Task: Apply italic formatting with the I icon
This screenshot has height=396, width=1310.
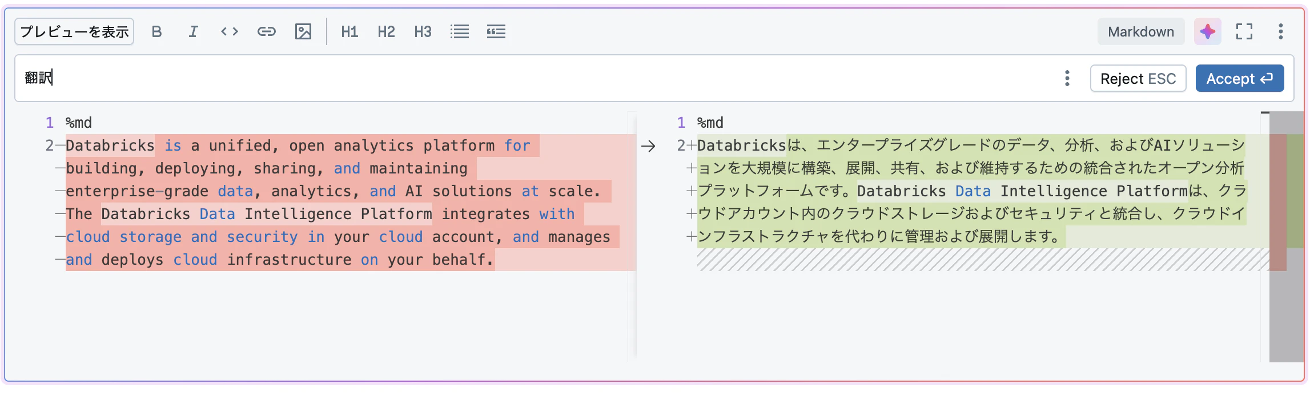Action: [193, 31]
